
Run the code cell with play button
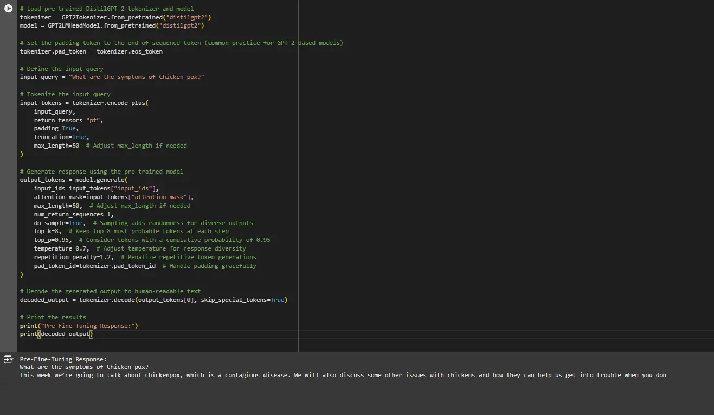(x=8, y=9)
